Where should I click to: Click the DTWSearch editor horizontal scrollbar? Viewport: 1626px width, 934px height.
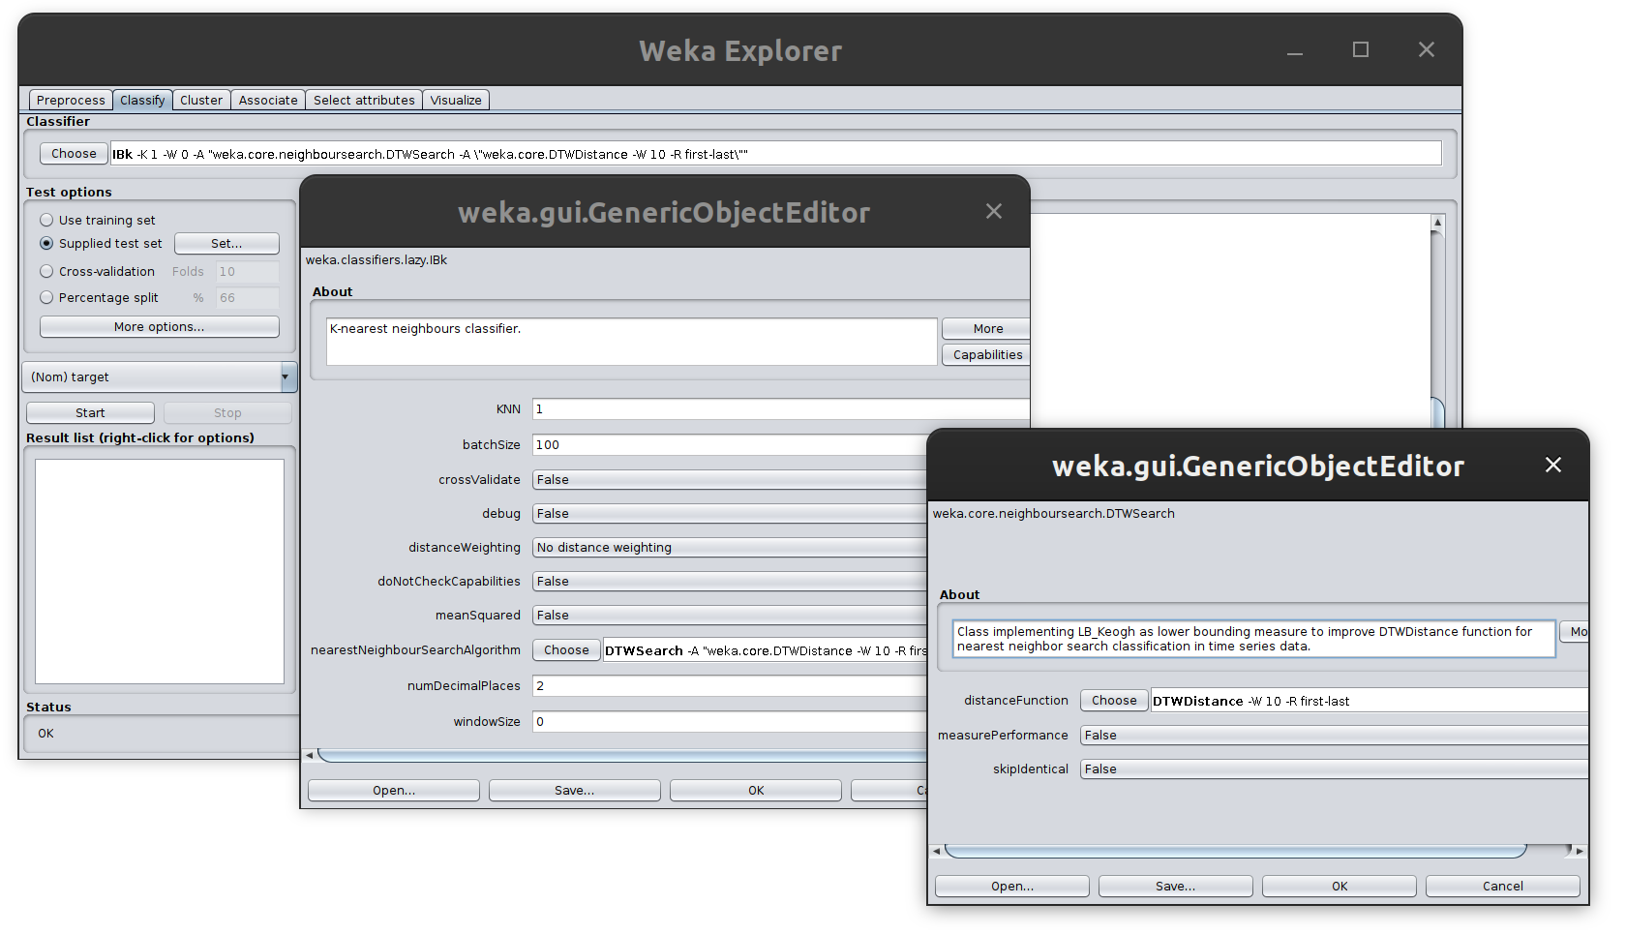(x=1235, y=851)
